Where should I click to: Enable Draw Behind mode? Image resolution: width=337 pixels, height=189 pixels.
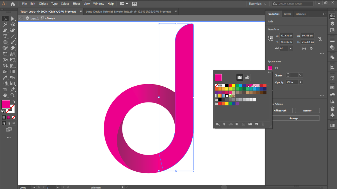click(9, 123)
